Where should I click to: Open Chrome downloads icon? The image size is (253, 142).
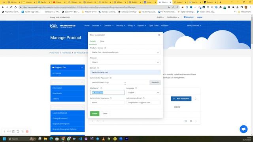click(x=237, y=7)
